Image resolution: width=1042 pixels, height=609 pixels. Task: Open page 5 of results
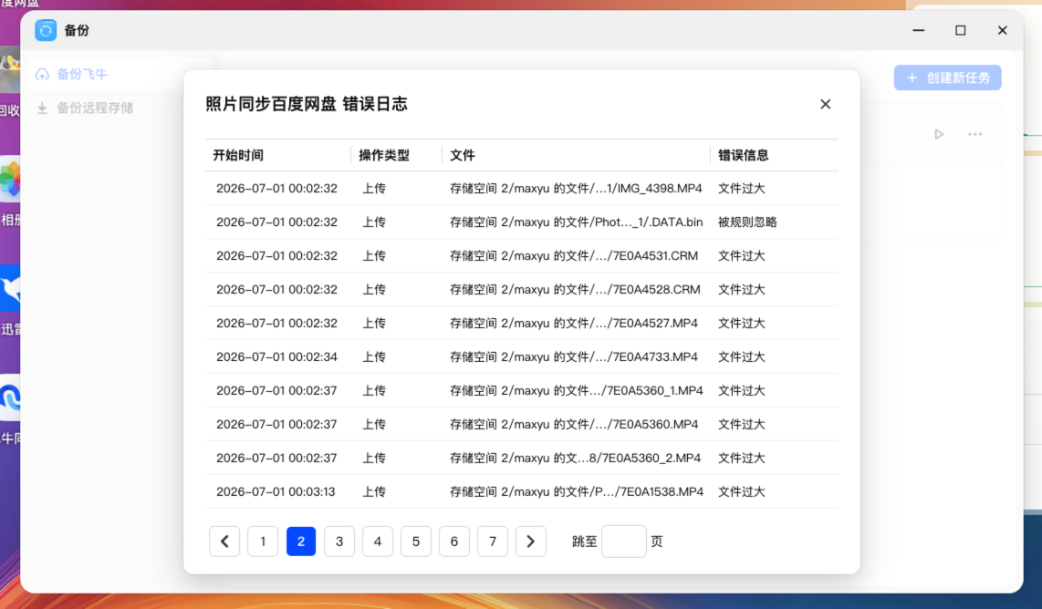click(x=416, y=542)
